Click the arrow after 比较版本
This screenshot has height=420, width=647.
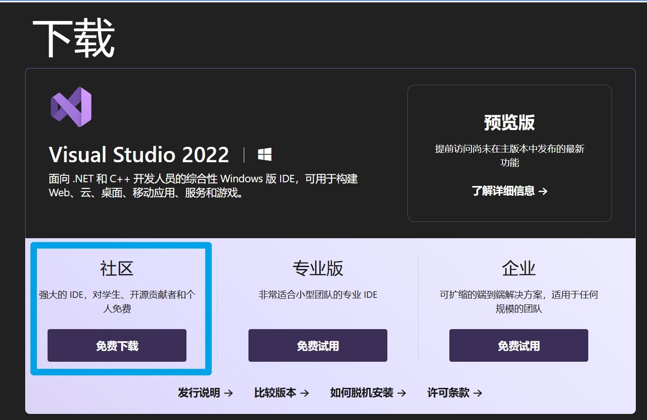pyautogui.click(x=304, y=393)
